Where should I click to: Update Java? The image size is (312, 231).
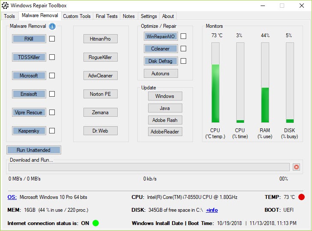[x=165, y=108]
